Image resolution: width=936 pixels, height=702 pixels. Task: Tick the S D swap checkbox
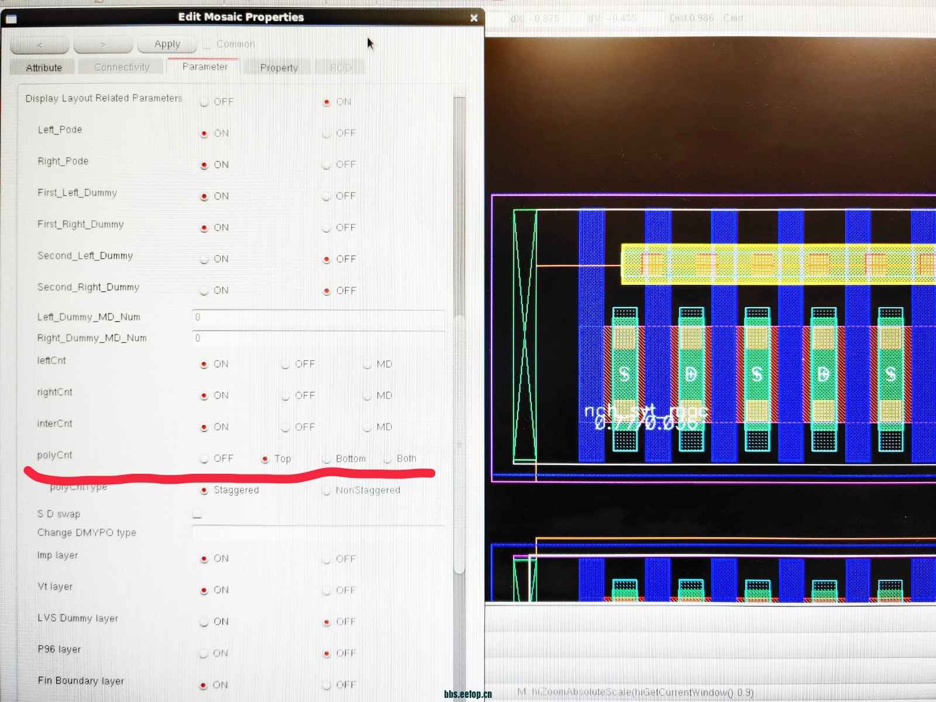tap(197, 514)
